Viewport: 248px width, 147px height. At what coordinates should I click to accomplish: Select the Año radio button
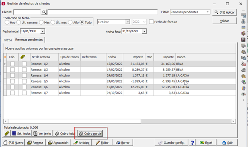pyautogui.click(x=70, y=22)
